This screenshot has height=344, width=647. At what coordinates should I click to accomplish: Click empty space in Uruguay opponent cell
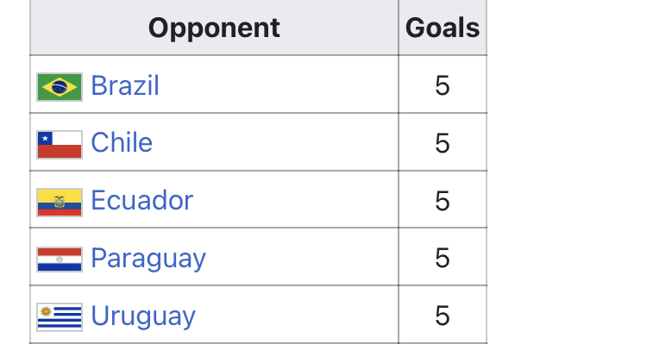coord(297,315)
